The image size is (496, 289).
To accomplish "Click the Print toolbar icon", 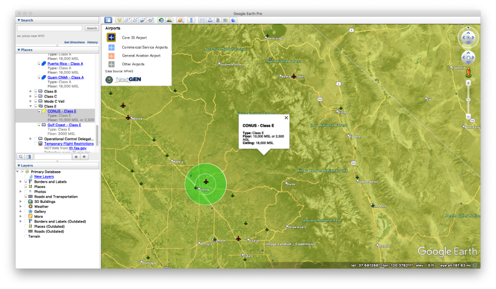I will (x=210, y=20).
